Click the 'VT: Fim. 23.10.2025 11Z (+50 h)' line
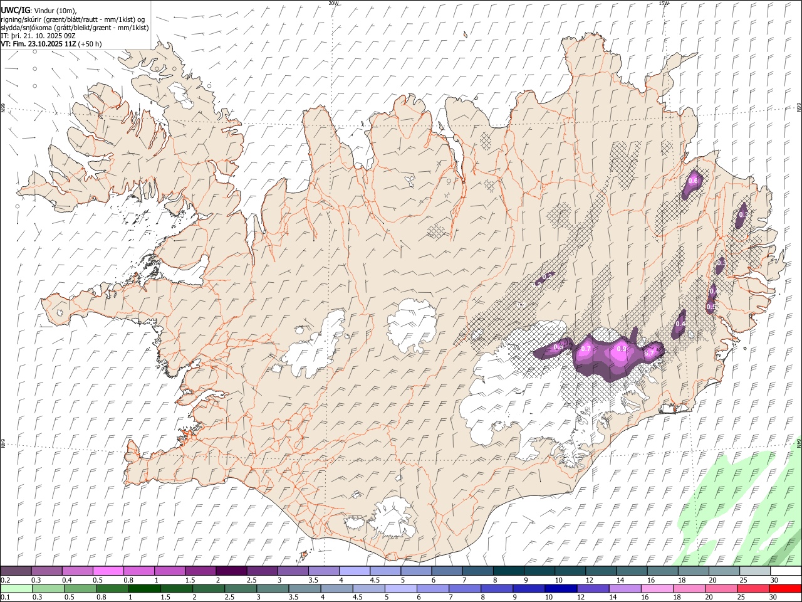Screen dimensions: 802x602 coord(51,44)
